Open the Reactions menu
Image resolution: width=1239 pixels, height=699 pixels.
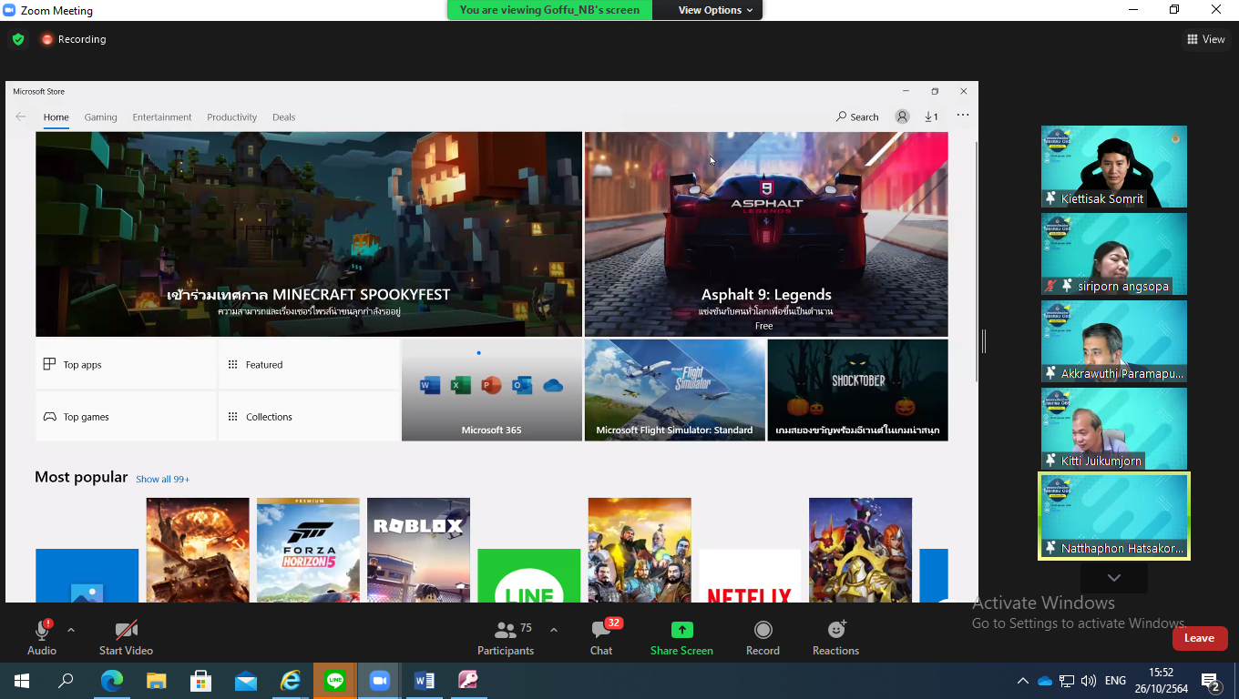(835, 636)
